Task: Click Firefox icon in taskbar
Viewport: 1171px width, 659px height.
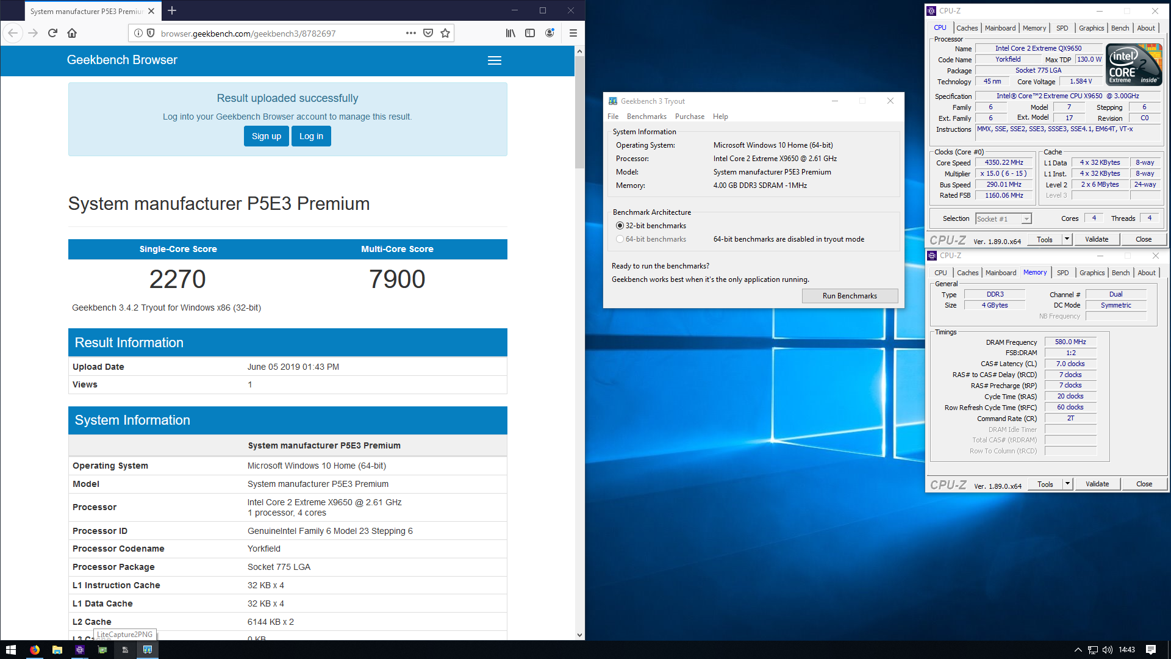Action: click(x=35, y=650)
